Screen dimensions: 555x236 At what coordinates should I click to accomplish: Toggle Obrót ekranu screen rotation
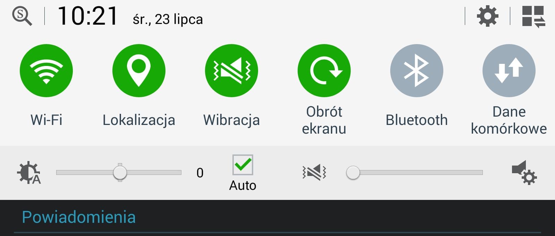[x=324, y=70]
